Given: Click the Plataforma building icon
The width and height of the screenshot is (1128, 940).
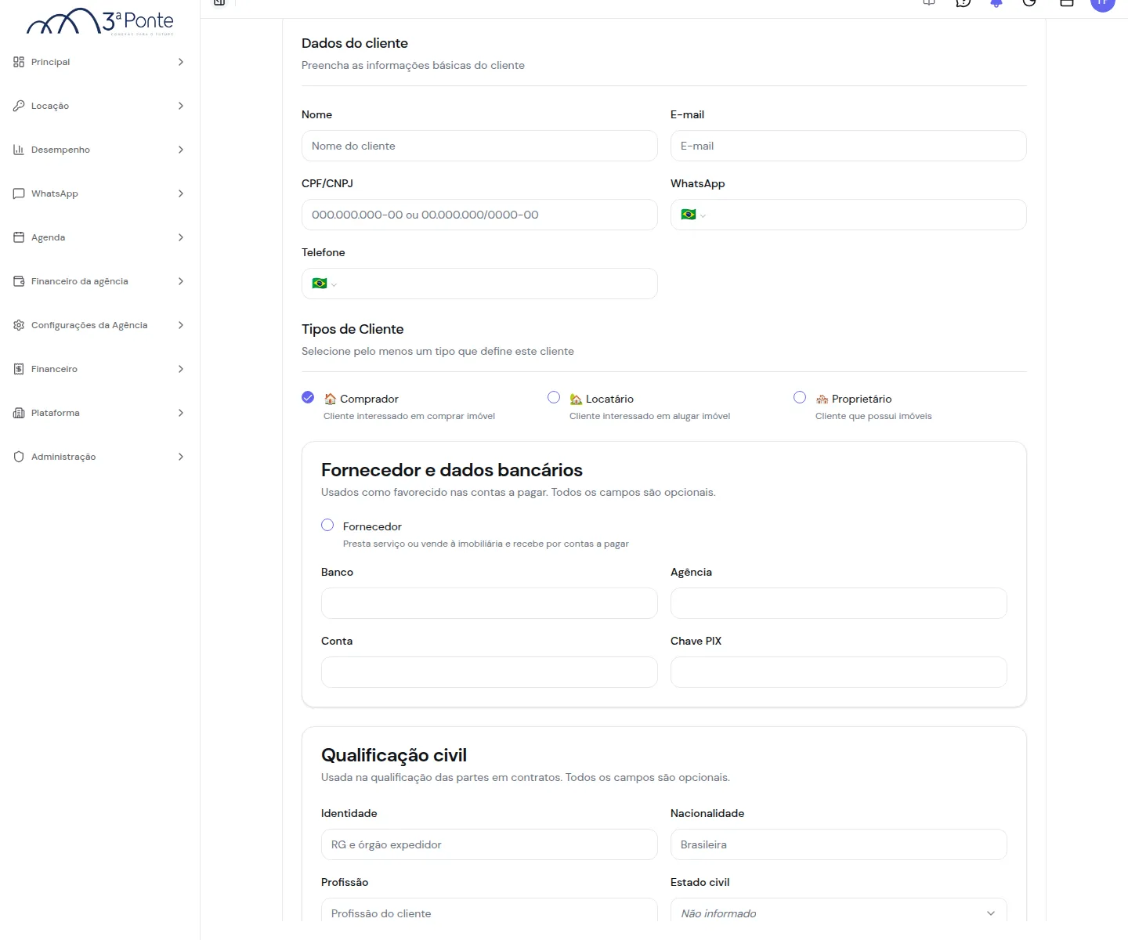Looking at the screenshot, I should click(x=19, y=413).
